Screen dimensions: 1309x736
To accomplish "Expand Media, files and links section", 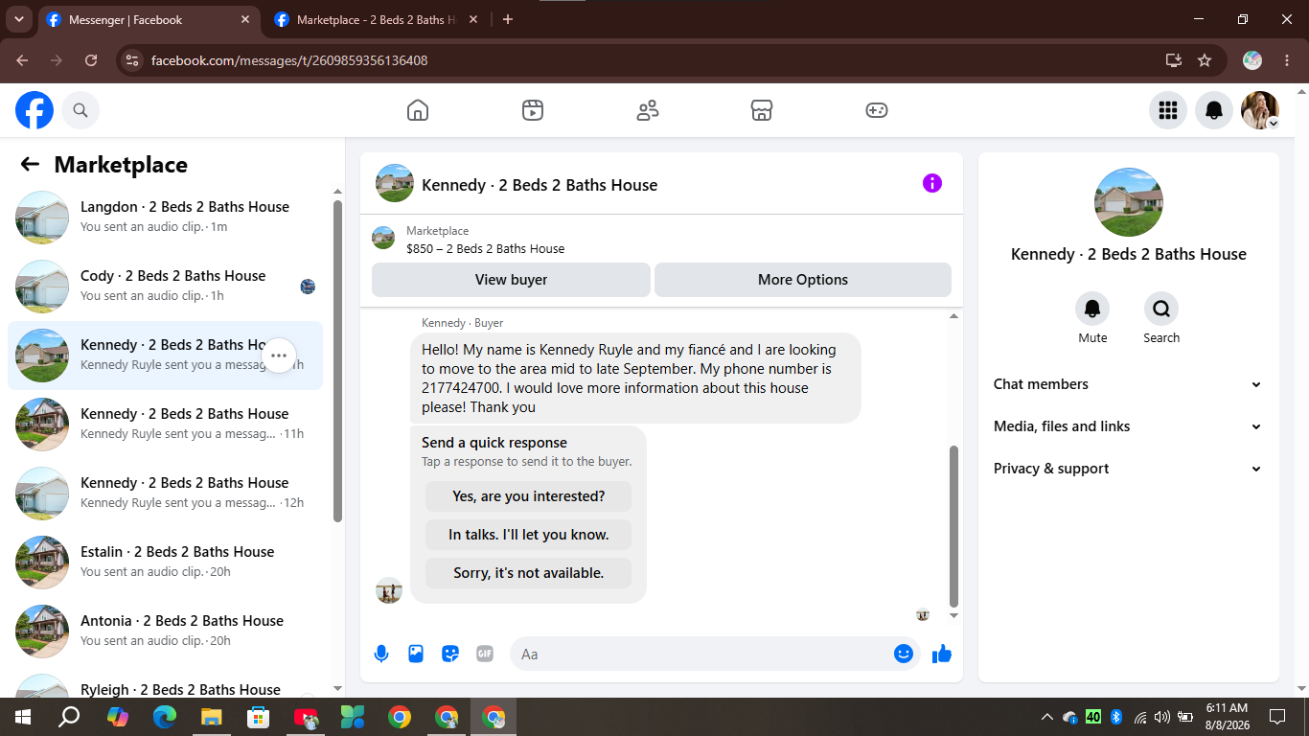I will [x=1128, y=426].
